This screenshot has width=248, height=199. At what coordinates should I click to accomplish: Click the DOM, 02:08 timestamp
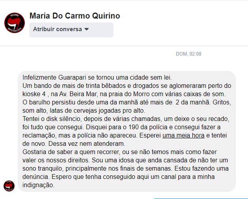pyautogui.click(x=188, y=54)
